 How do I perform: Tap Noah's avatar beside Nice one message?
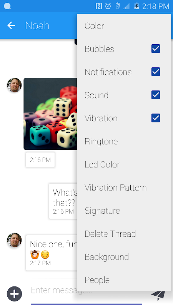(x=14, y=240)
